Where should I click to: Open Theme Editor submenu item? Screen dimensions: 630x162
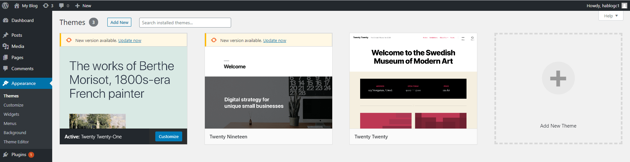(16, 142)
